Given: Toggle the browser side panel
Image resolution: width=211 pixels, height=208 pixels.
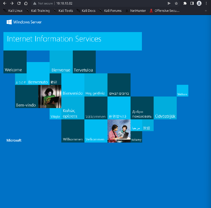Looking at the screenshot, I should coord(192,3).
